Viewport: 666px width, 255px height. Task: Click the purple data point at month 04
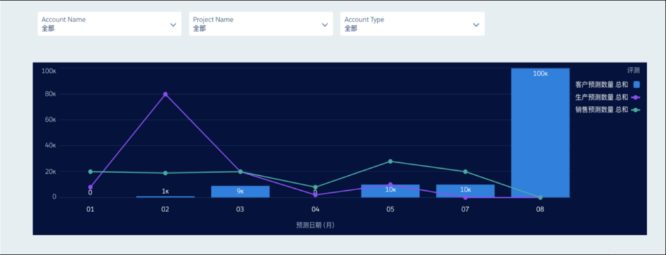coord(315,195)
